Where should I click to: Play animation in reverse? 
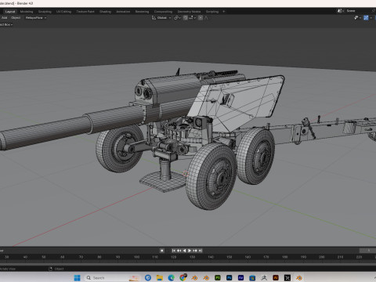point(184,251)
